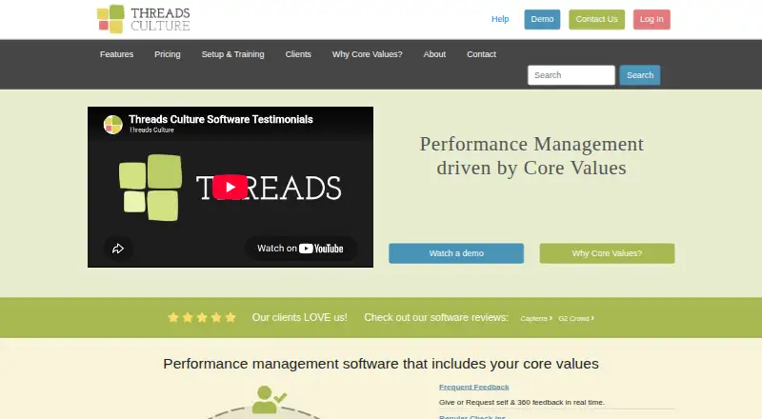Open Setup & Training menu

(x=232, y=54)
